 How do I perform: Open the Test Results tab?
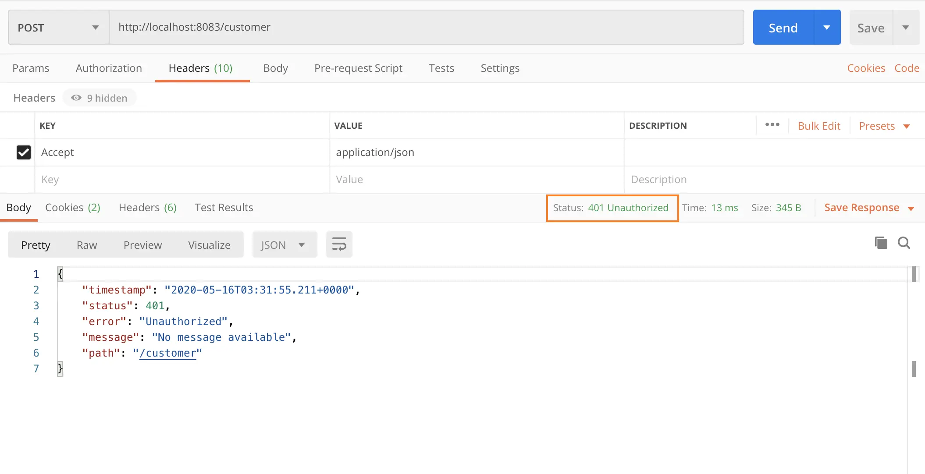coord(224,208)
